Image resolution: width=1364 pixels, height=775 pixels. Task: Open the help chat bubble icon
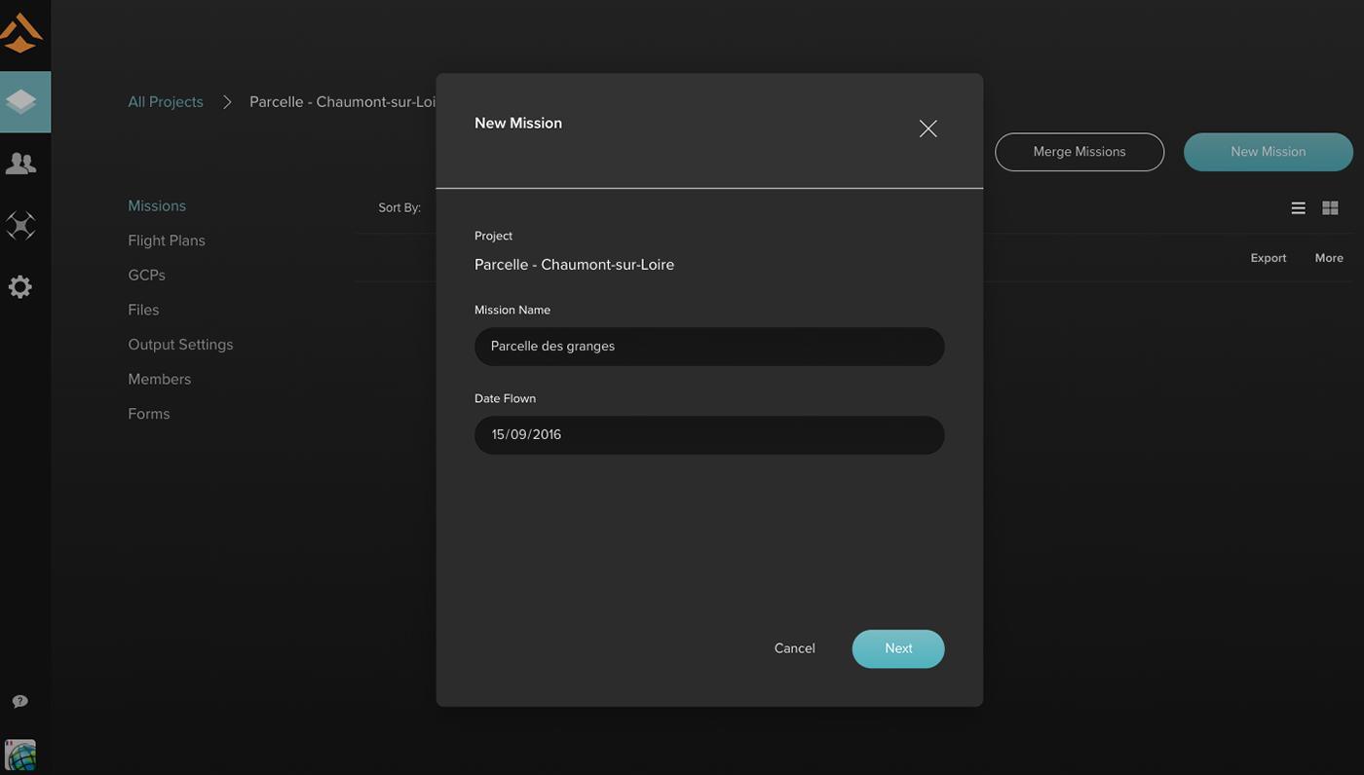(19, 701)
